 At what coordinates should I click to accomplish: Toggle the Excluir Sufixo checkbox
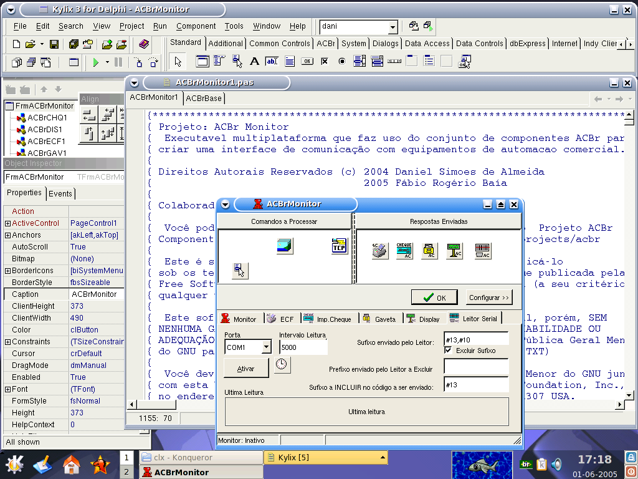tap(448, 351)
